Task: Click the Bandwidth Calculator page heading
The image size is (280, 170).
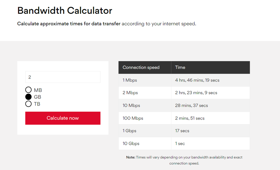Action: tap(65, 10)
